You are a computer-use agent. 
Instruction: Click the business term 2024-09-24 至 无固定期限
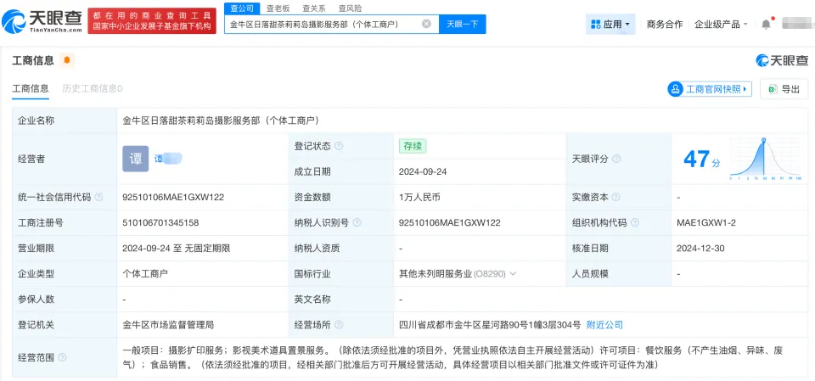click(x=177, y=248)
